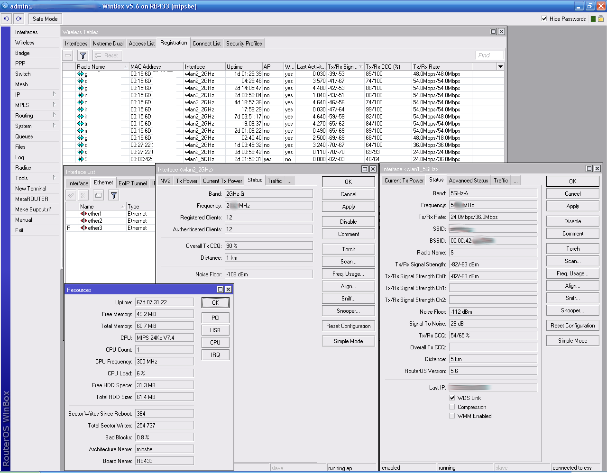
Task: Click the padlock icon at top right
Action: coord(601,19)
